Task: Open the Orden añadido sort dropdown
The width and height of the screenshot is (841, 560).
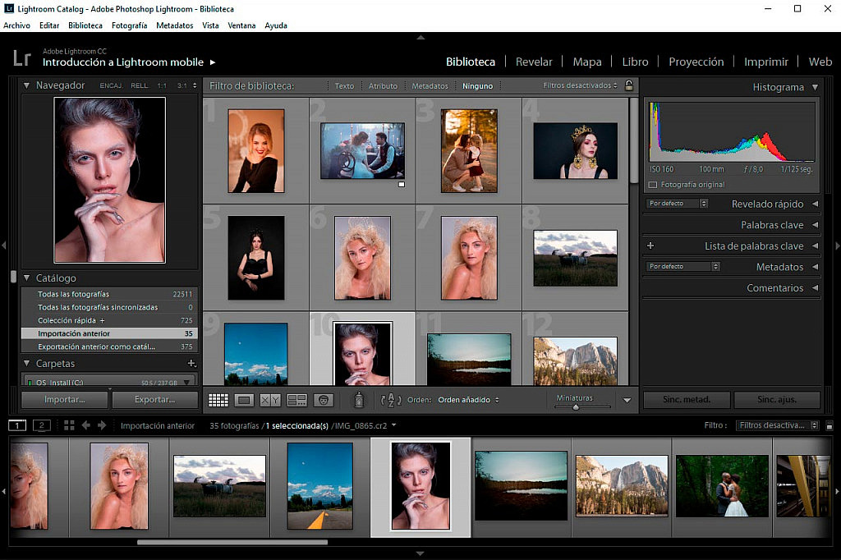Action: pyautogui.click(x=468, y=400)
